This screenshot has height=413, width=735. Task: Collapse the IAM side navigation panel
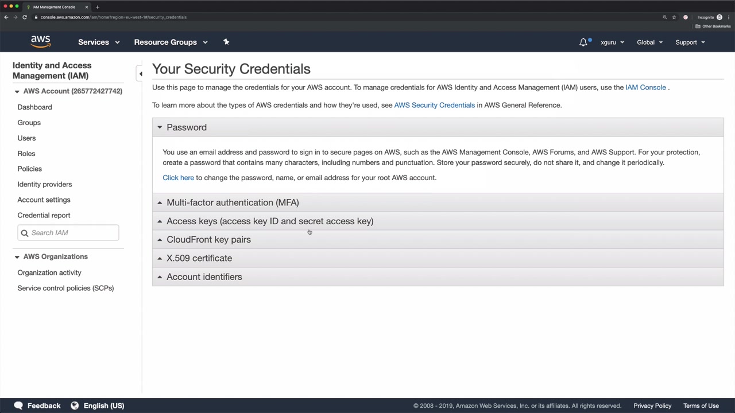(x=140, y=73)
